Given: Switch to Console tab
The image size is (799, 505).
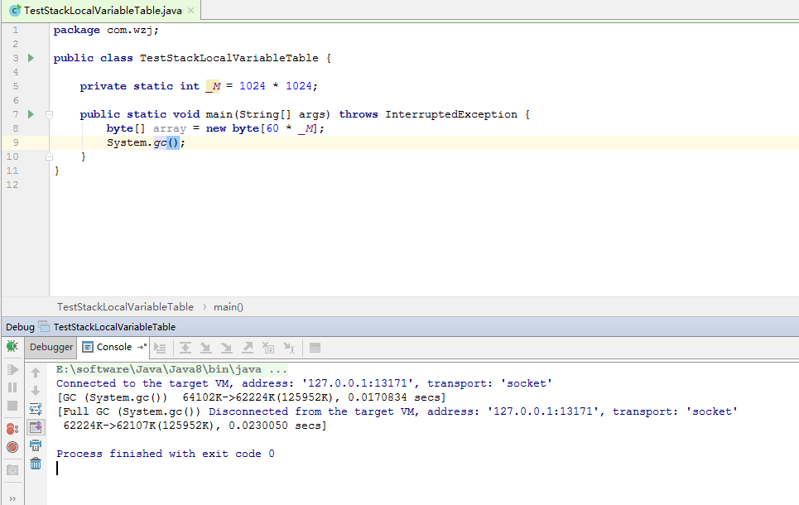Looking at the screenshot, I should pyautogui.click(x=114, y=347).
